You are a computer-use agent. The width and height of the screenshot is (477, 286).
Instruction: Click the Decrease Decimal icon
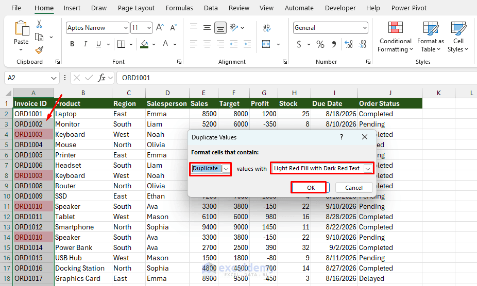click(x=362, y=44)
